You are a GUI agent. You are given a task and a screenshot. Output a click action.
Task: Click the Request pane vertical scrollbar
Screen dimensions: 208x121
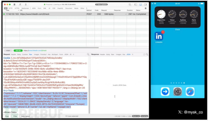(89, 96)
